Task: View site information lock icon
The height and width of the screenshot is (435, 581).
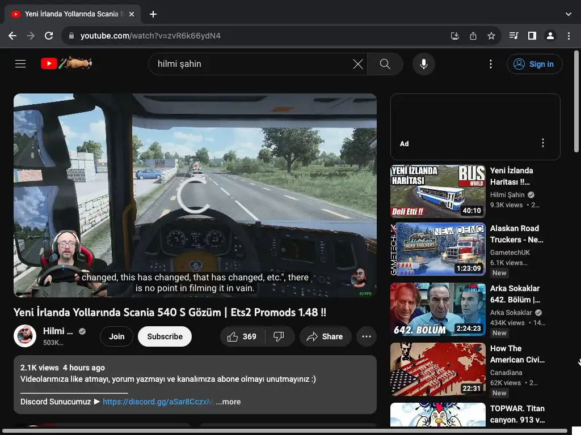Action: [x=71, y=36]
